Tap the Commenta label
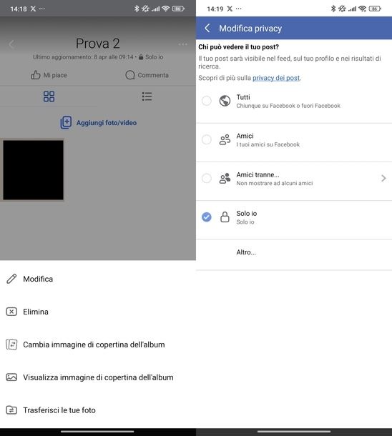 click(153, 75)
